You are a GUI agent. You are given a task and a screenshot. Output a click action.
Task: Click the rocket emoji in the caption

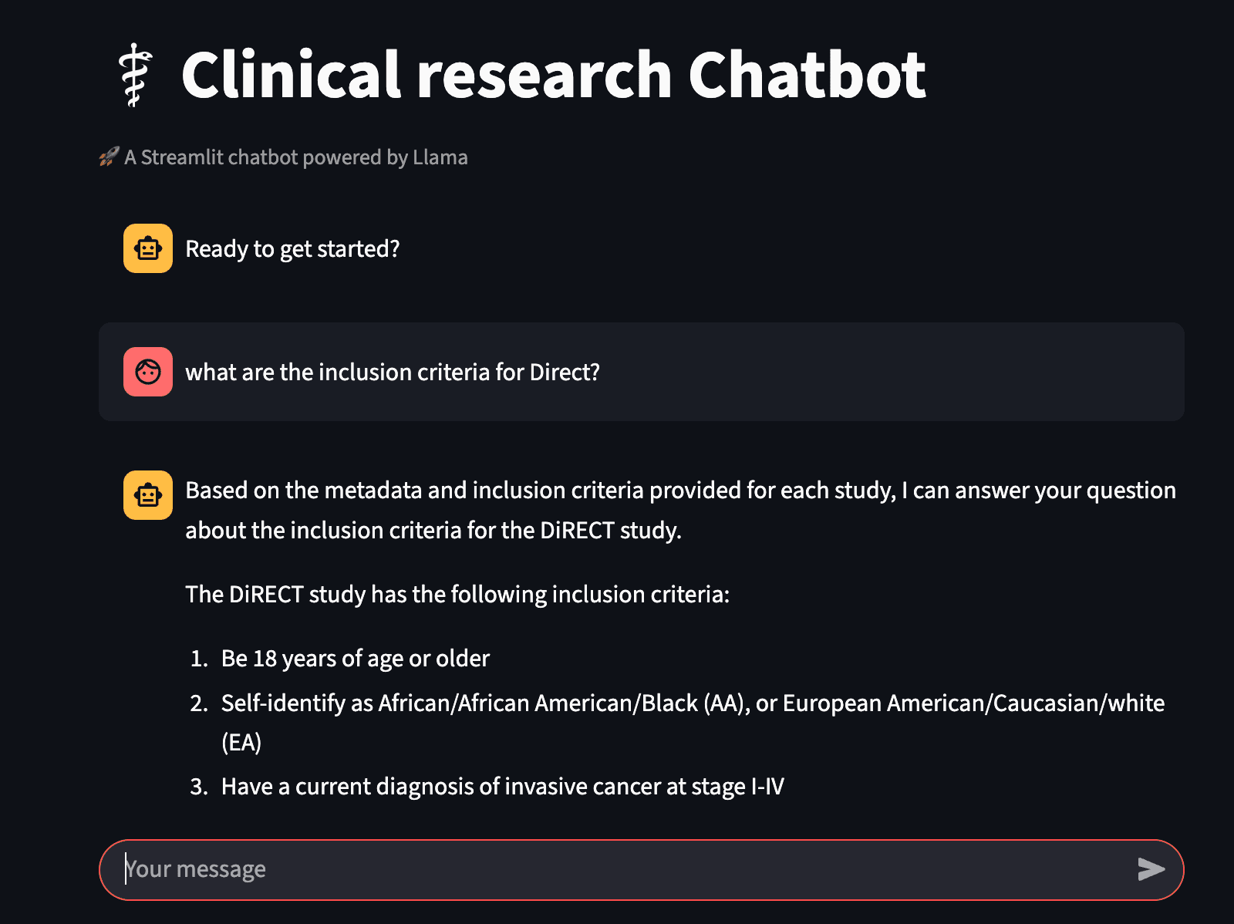108,157
